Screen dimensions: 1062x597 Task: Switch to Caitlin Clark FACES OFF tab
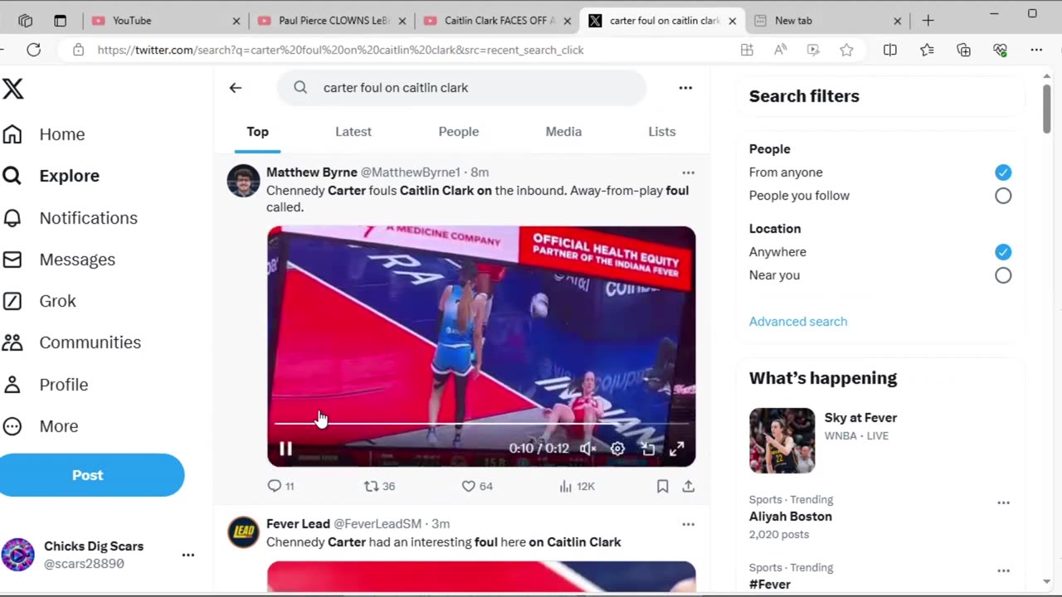pyautogui.click(x=497, y=21)
